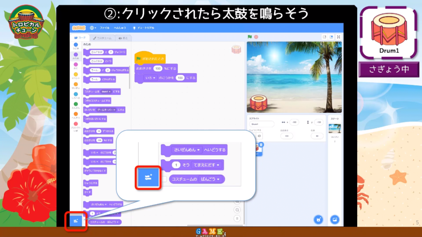The image size is (422, 237).
Task: Select the へんすう (Variables) block category
Action: 76,115
